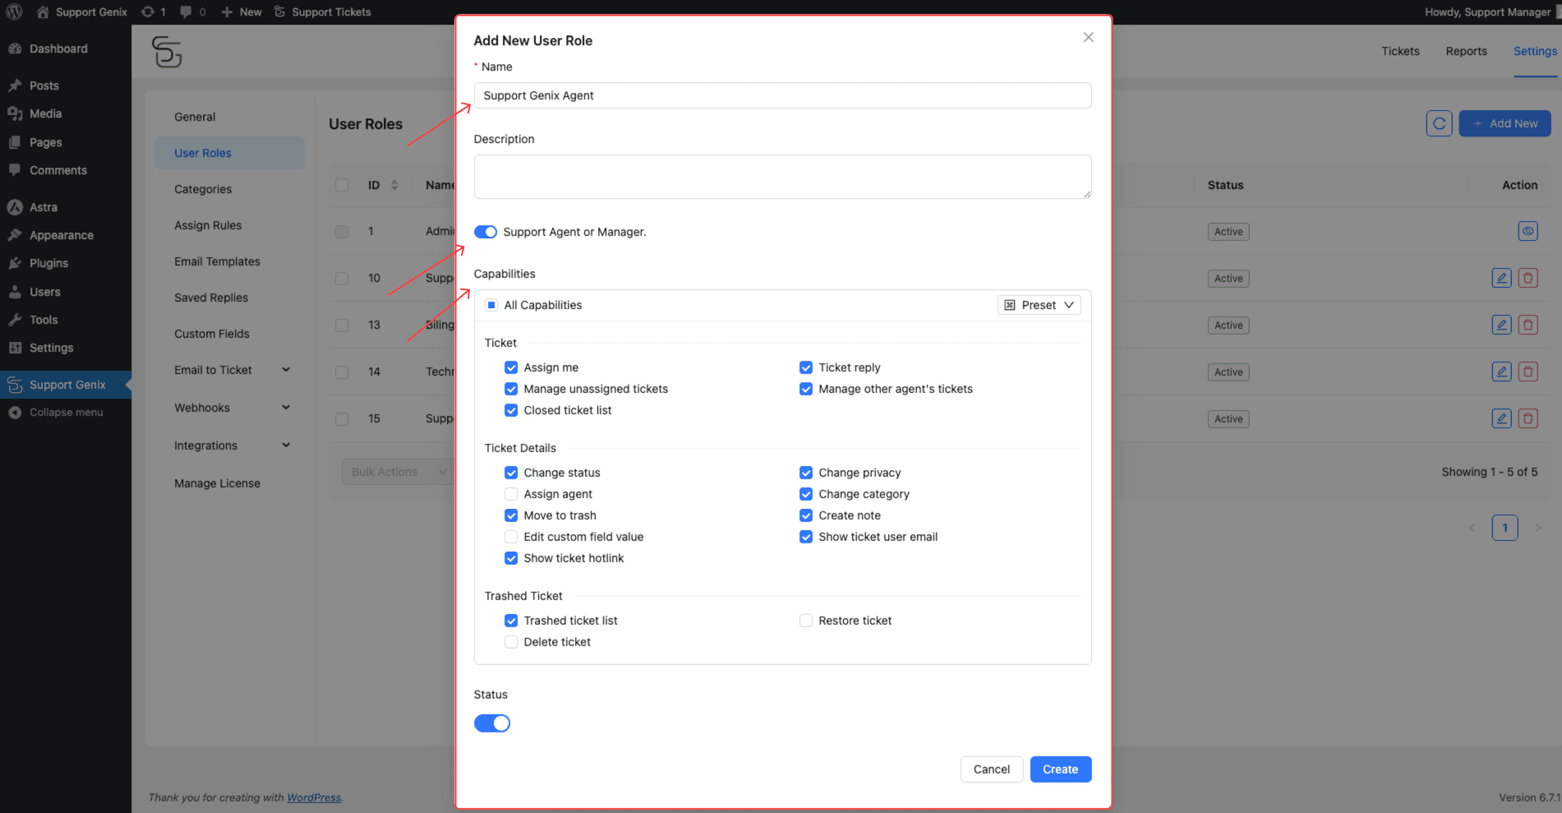Check the All Capabilities checkbox
Screen dimensions: 1562x813
click(x=491, y=305)
